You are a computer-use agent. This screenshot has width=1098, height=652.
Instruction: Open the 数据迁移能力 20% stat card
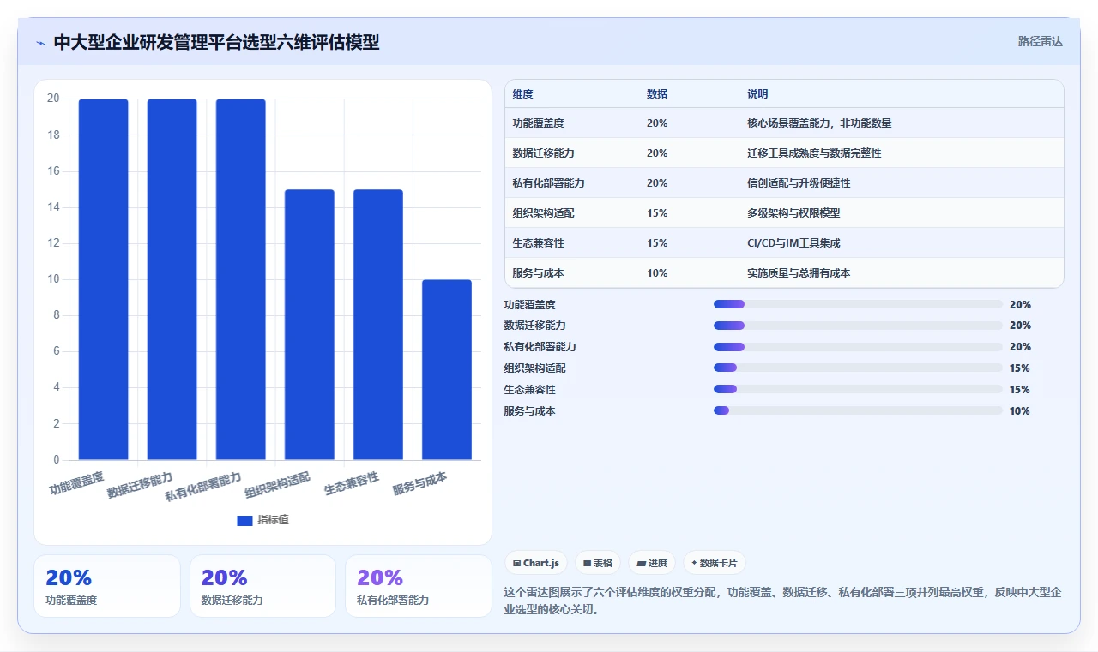pyautogui.click(x=262, y=586)
